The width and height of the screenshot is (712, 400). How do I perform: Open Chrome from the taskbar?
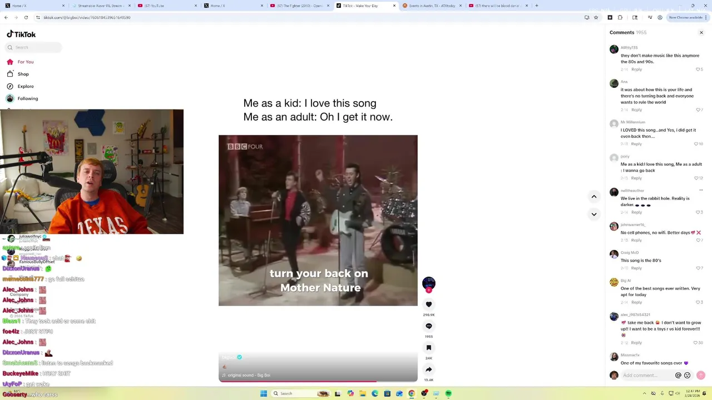412,394
